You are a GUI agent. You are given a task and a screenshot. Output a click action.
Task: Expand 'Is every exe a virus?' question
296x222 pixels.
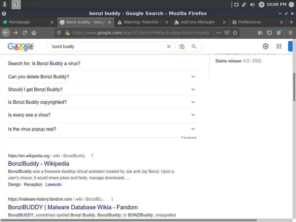[x=102, y=115]
